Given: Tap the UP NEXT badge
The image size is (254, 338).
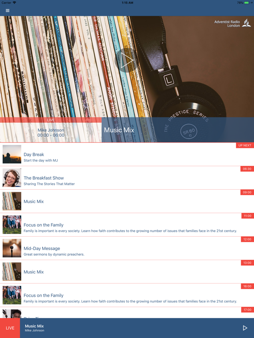Looking at the screenshot, I should click(x=245, y=145).
